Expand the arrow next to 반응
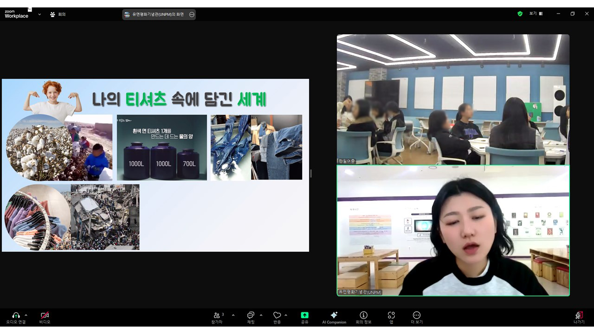 (286, 315)
